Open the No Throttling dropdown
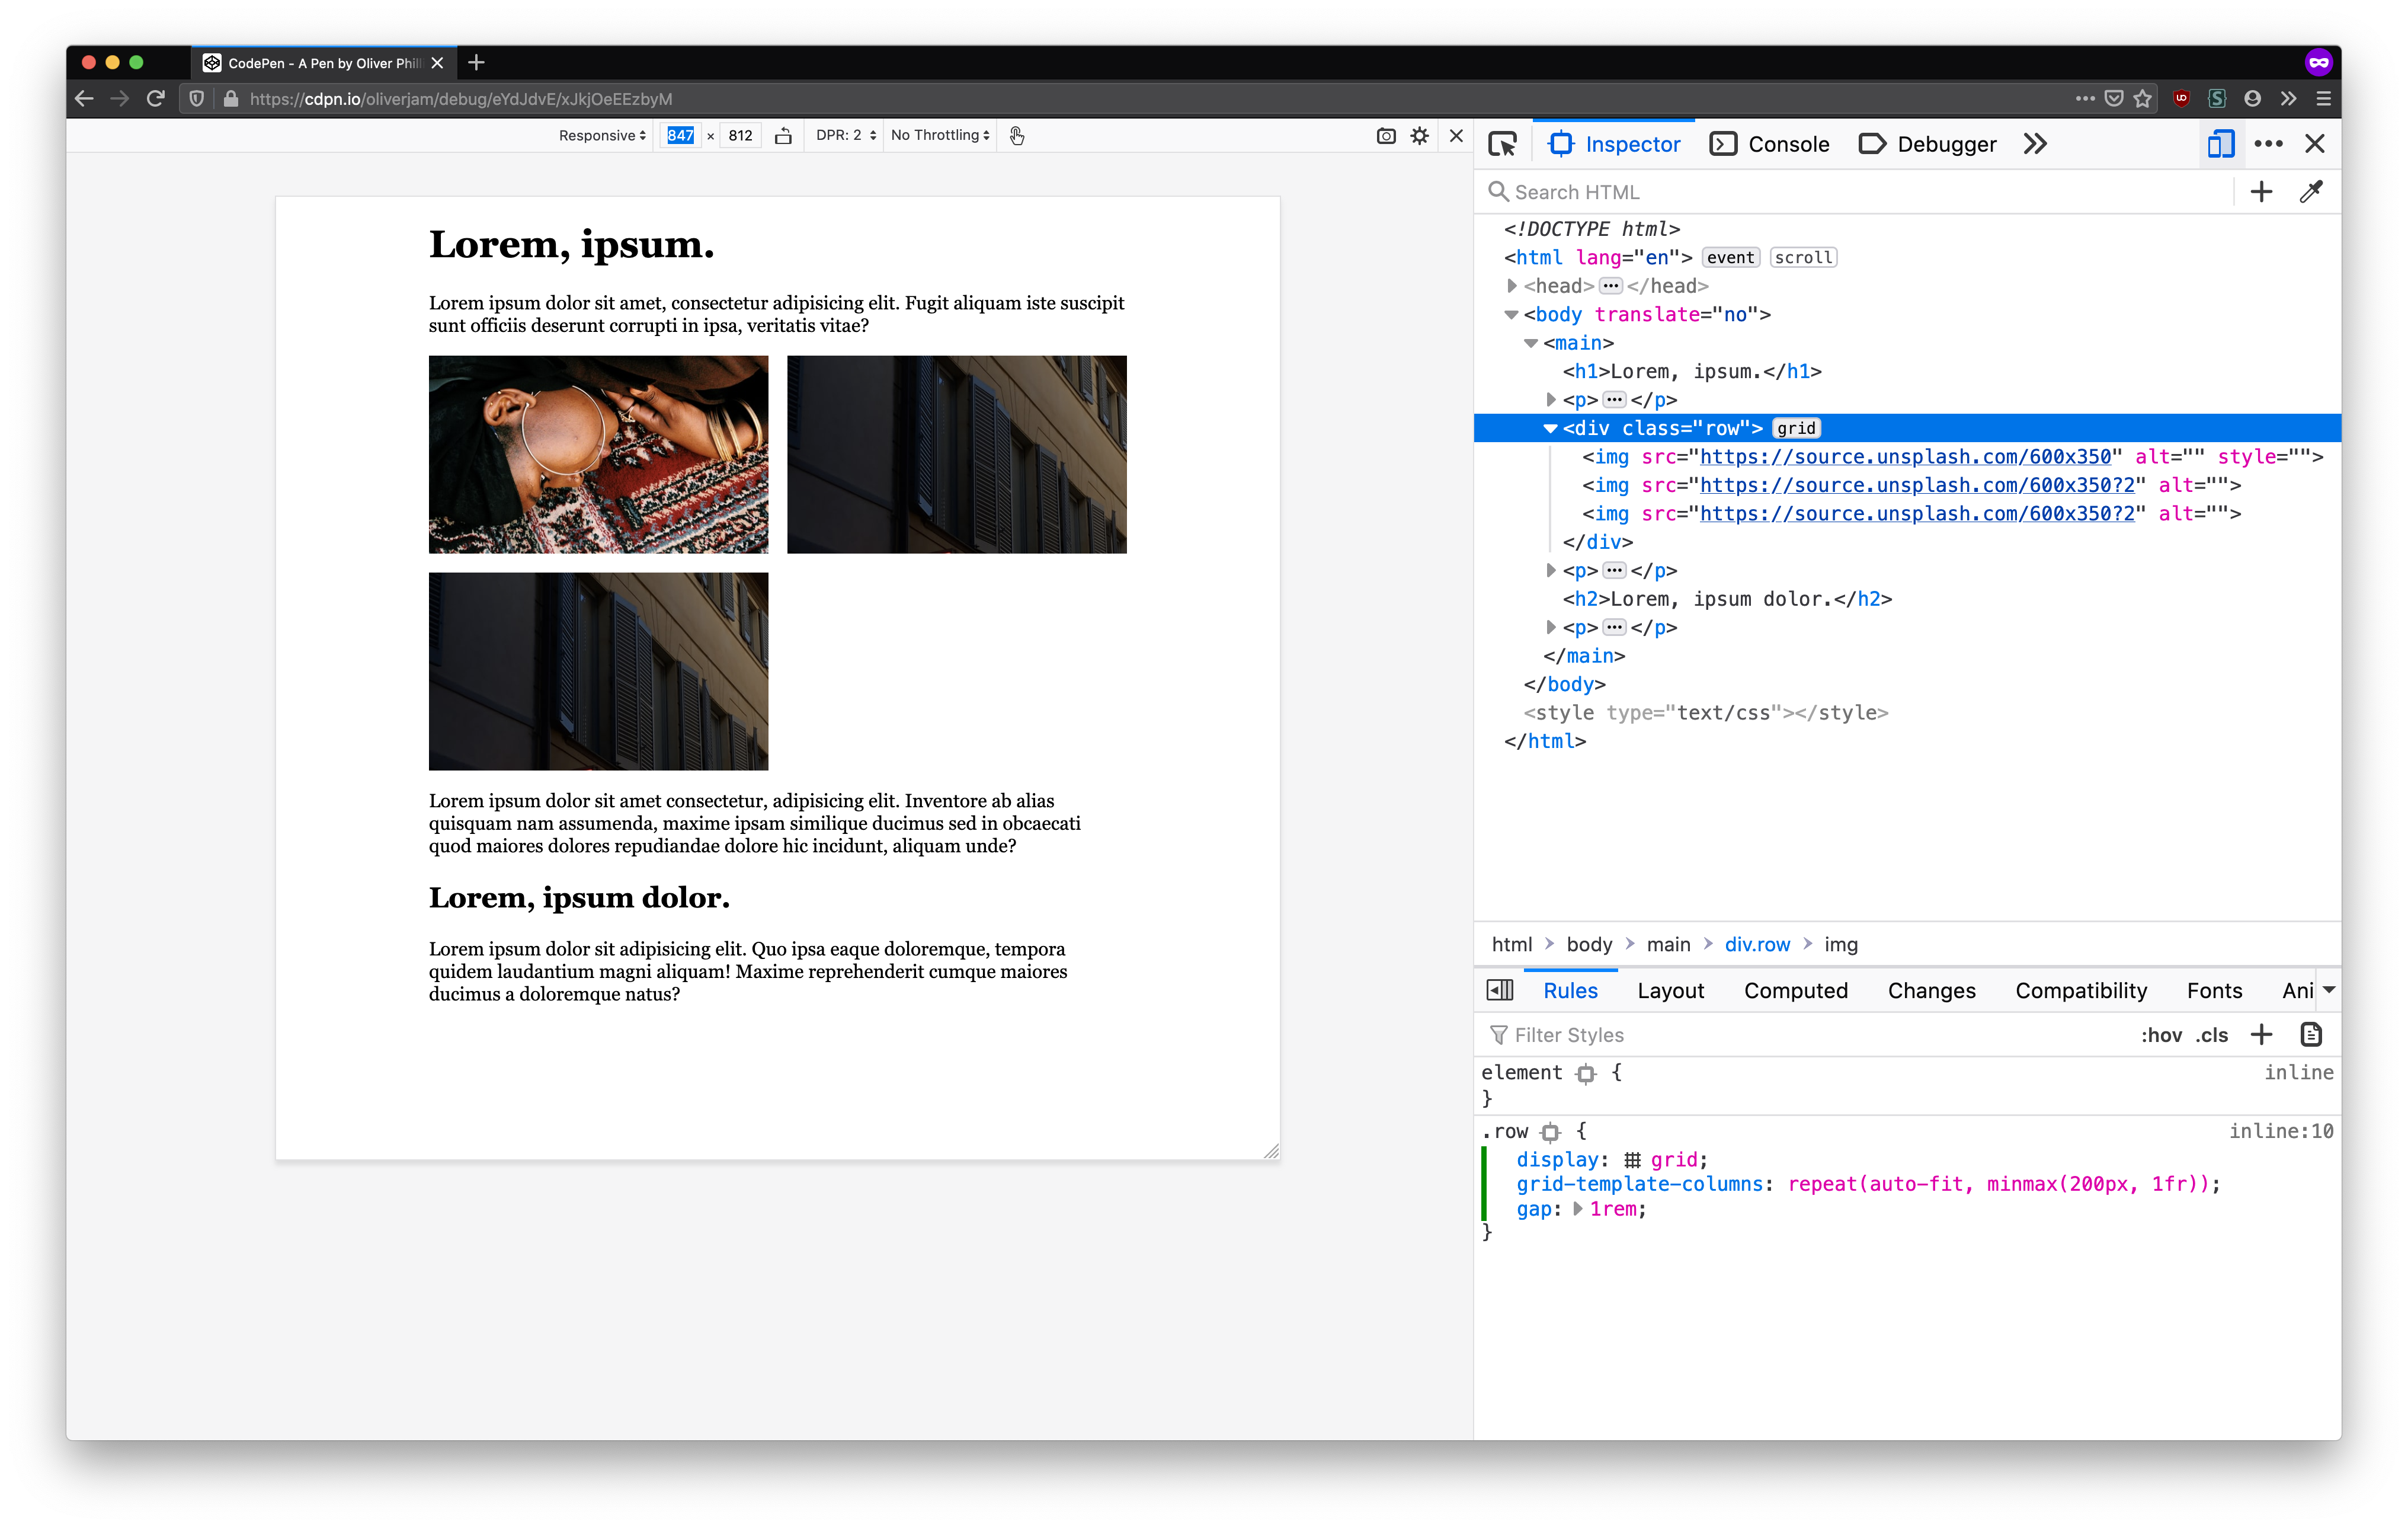The width and height of the screenshot is (2408, 1528). tap(940, 136)
